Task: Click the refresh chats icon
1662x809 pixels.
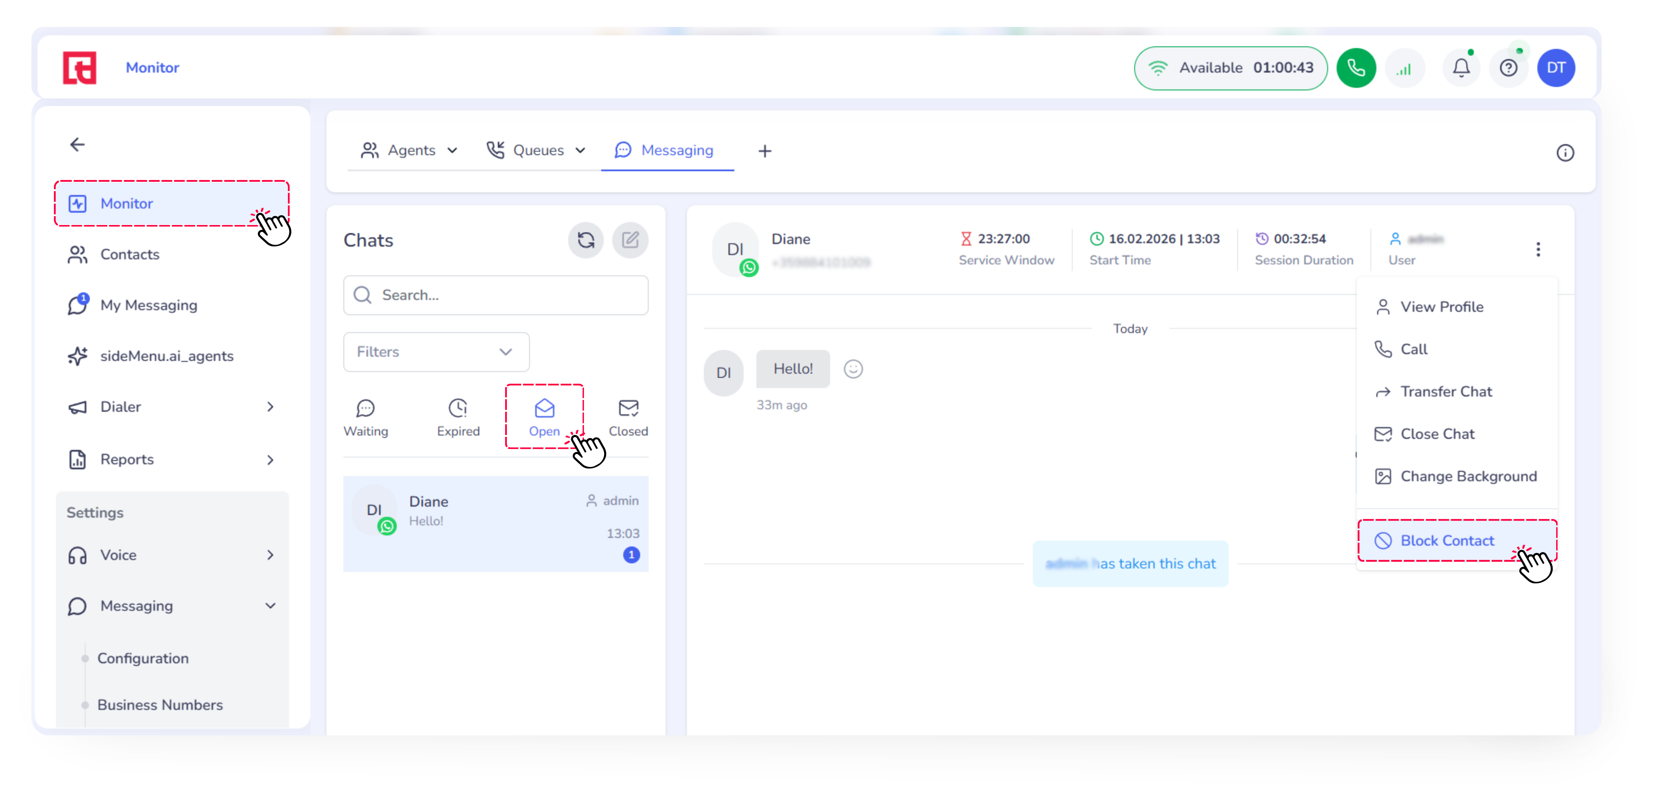Action: coord(585,241)
